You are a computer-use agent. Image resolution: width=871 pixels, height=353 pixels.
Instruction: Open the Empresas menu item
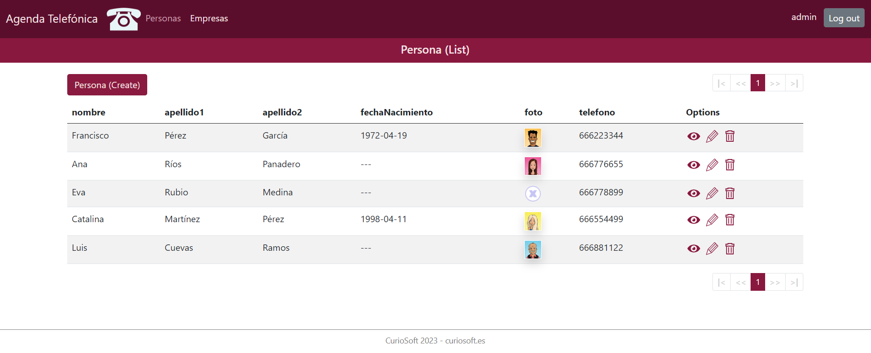click(x=209, y=19)
